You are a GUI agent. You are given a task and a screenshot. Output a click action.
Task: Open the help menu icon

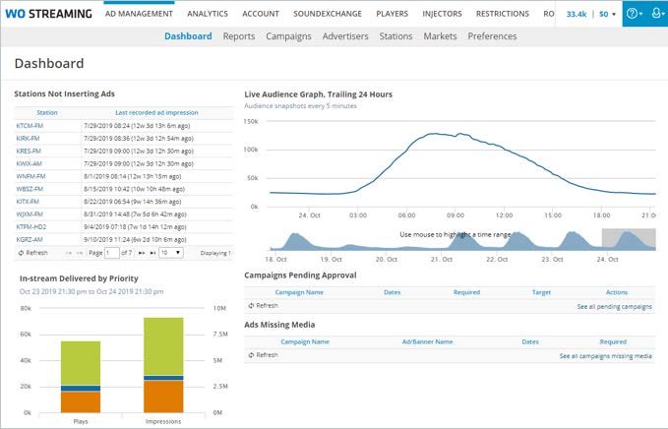point(635,14)
